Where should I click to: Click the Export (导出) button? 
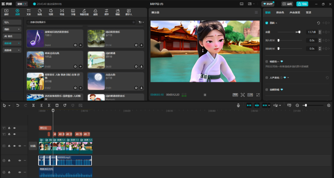click(302, 4)
